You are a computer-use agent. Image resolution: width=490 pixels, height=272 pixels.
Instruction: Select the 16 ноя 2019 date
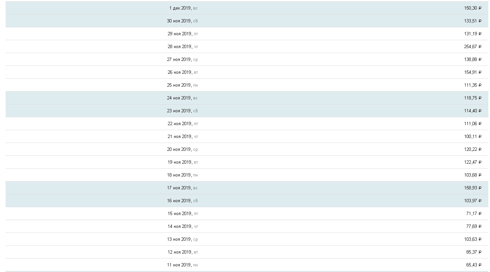tap(182, 201)
